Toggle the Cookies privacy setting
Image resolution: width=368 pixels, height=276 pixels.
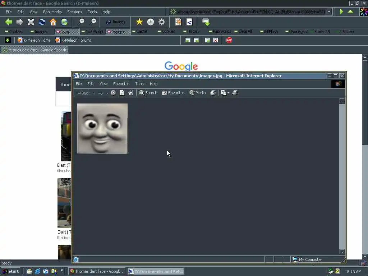(14, 32)
